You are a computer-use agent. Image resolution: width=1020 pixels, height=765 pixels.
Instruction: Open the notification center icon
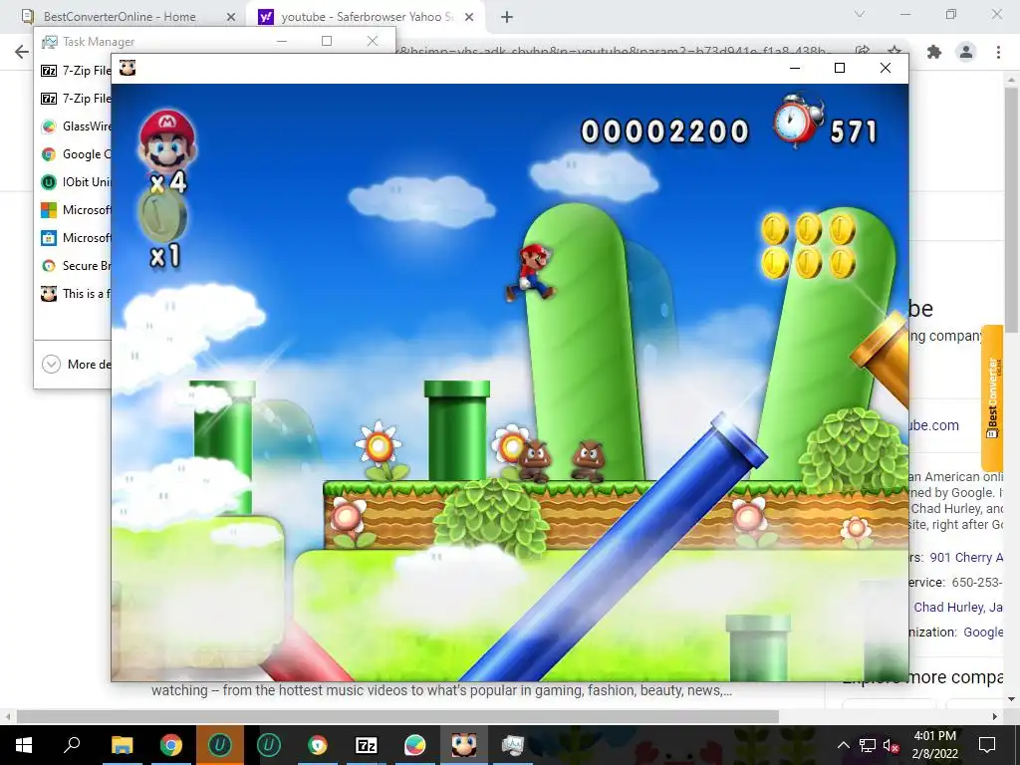[x=987, y=745]
